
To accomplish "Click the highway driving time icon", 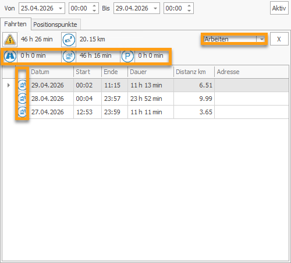I will click(10, 56).
